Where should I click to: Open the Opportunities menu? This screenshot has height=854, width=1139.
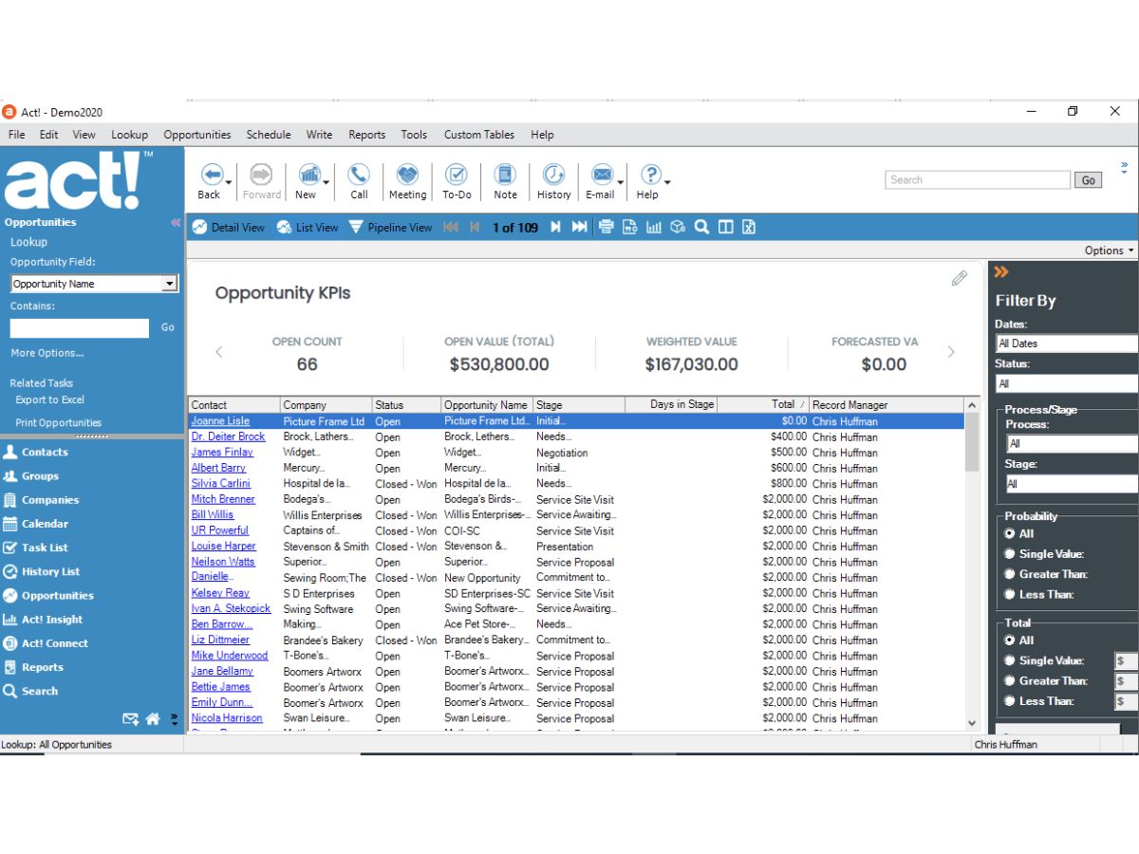(x=197, y=135)
